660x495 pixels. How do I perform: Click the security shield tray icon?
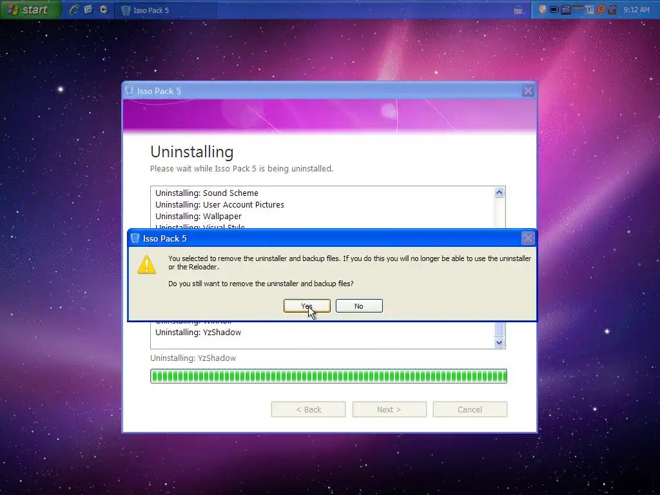[543, 9]
